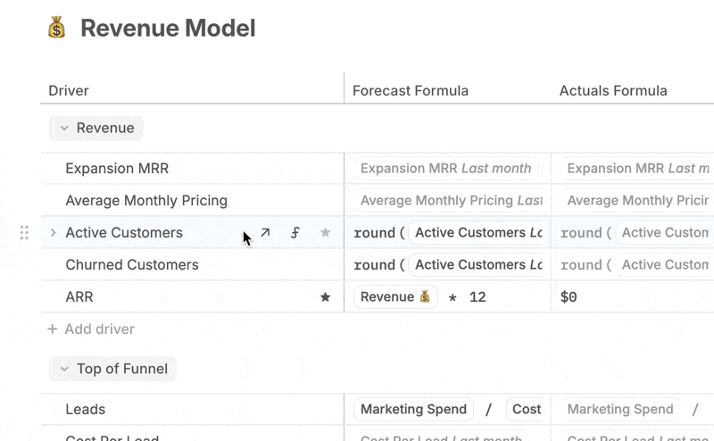714x441 pixels.
Task: Open Active Customers driver detail arrow
Action: pyautogui.click(x=265, y=233)
